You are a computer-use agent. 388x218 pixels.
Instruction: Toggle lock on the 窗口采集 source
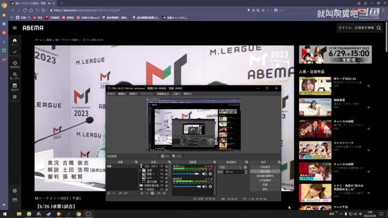pos(166,182)
